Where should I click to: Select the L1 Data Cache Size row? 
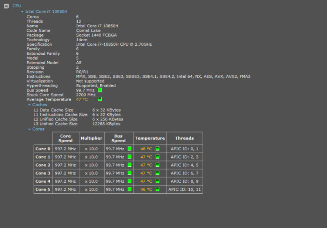point(77,110)
